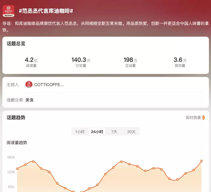This screenshot has height=192, width=211.
Task: Click the host's round COTTI avatar
Action: 29,85
